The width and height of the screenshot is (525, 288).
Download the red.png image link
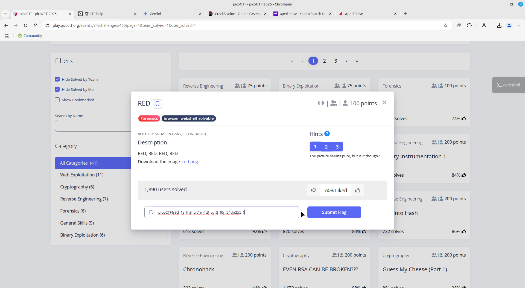[x=190, y=162]
